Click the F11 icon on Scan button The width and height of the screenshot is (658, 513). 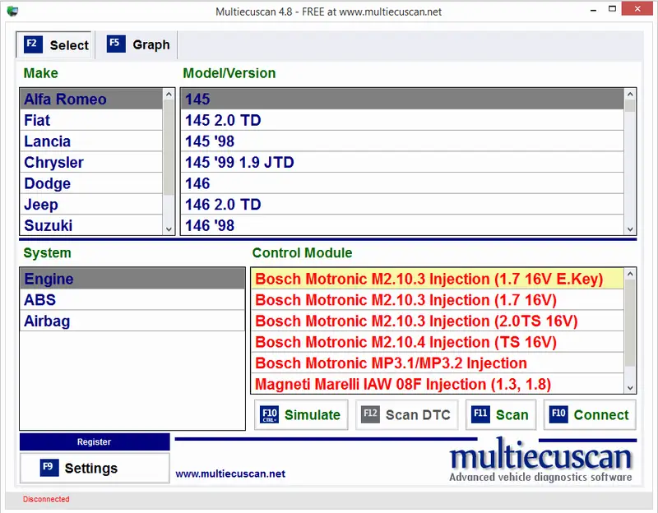pyautogui.click(x=480, y=414)
